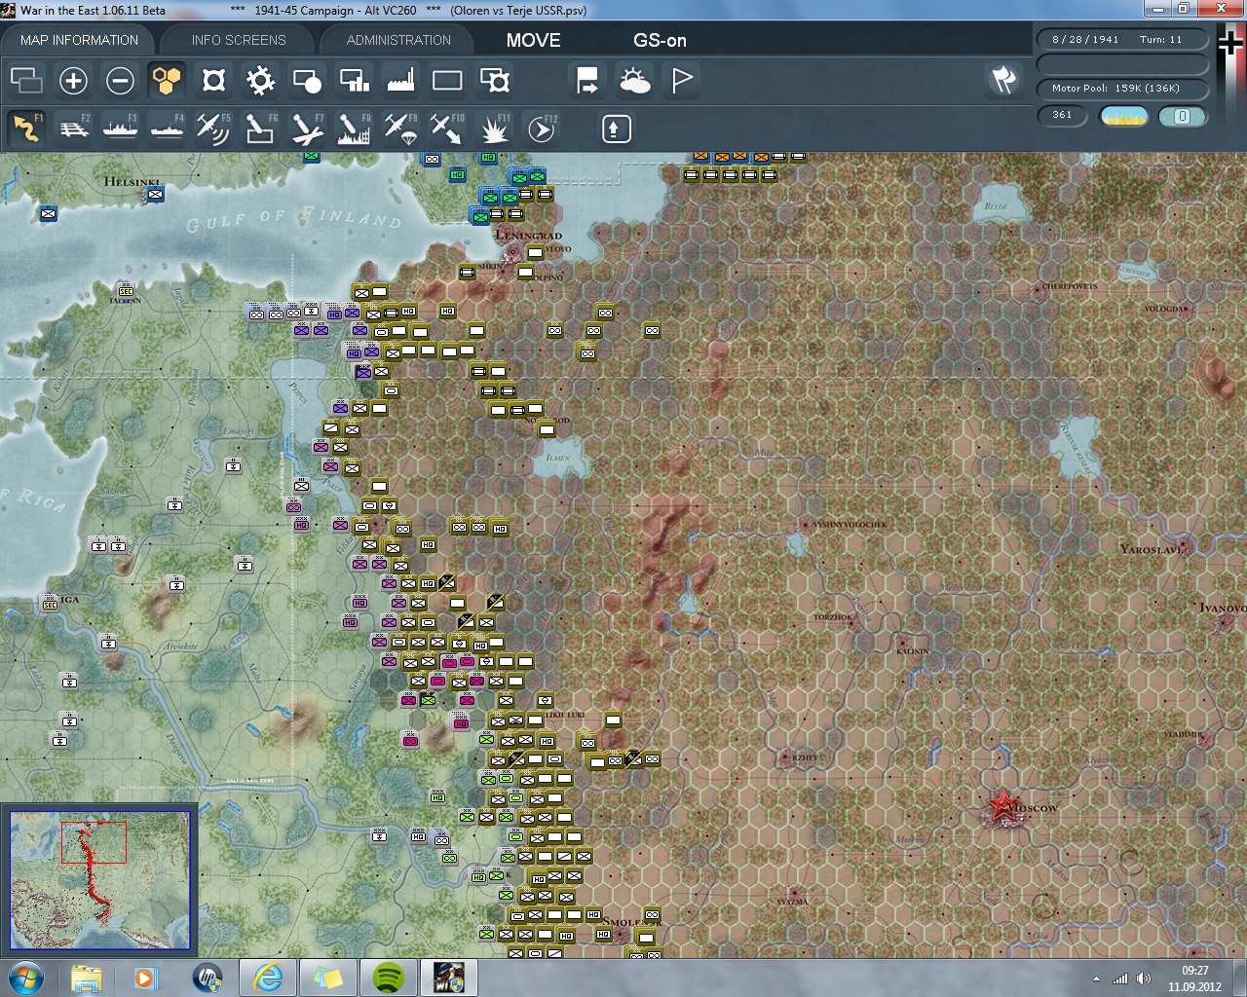Click the overlapping windows icon in toolbar
The height and width of the screenshot is (997, 1247).
26,80
